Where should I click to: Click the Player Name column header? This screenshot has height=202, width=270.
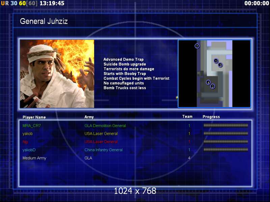[34, 117]
